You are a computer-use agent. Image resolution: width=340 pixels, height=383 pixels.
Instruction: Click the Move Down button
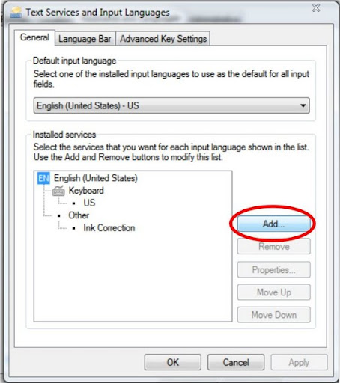pos(274,315)
